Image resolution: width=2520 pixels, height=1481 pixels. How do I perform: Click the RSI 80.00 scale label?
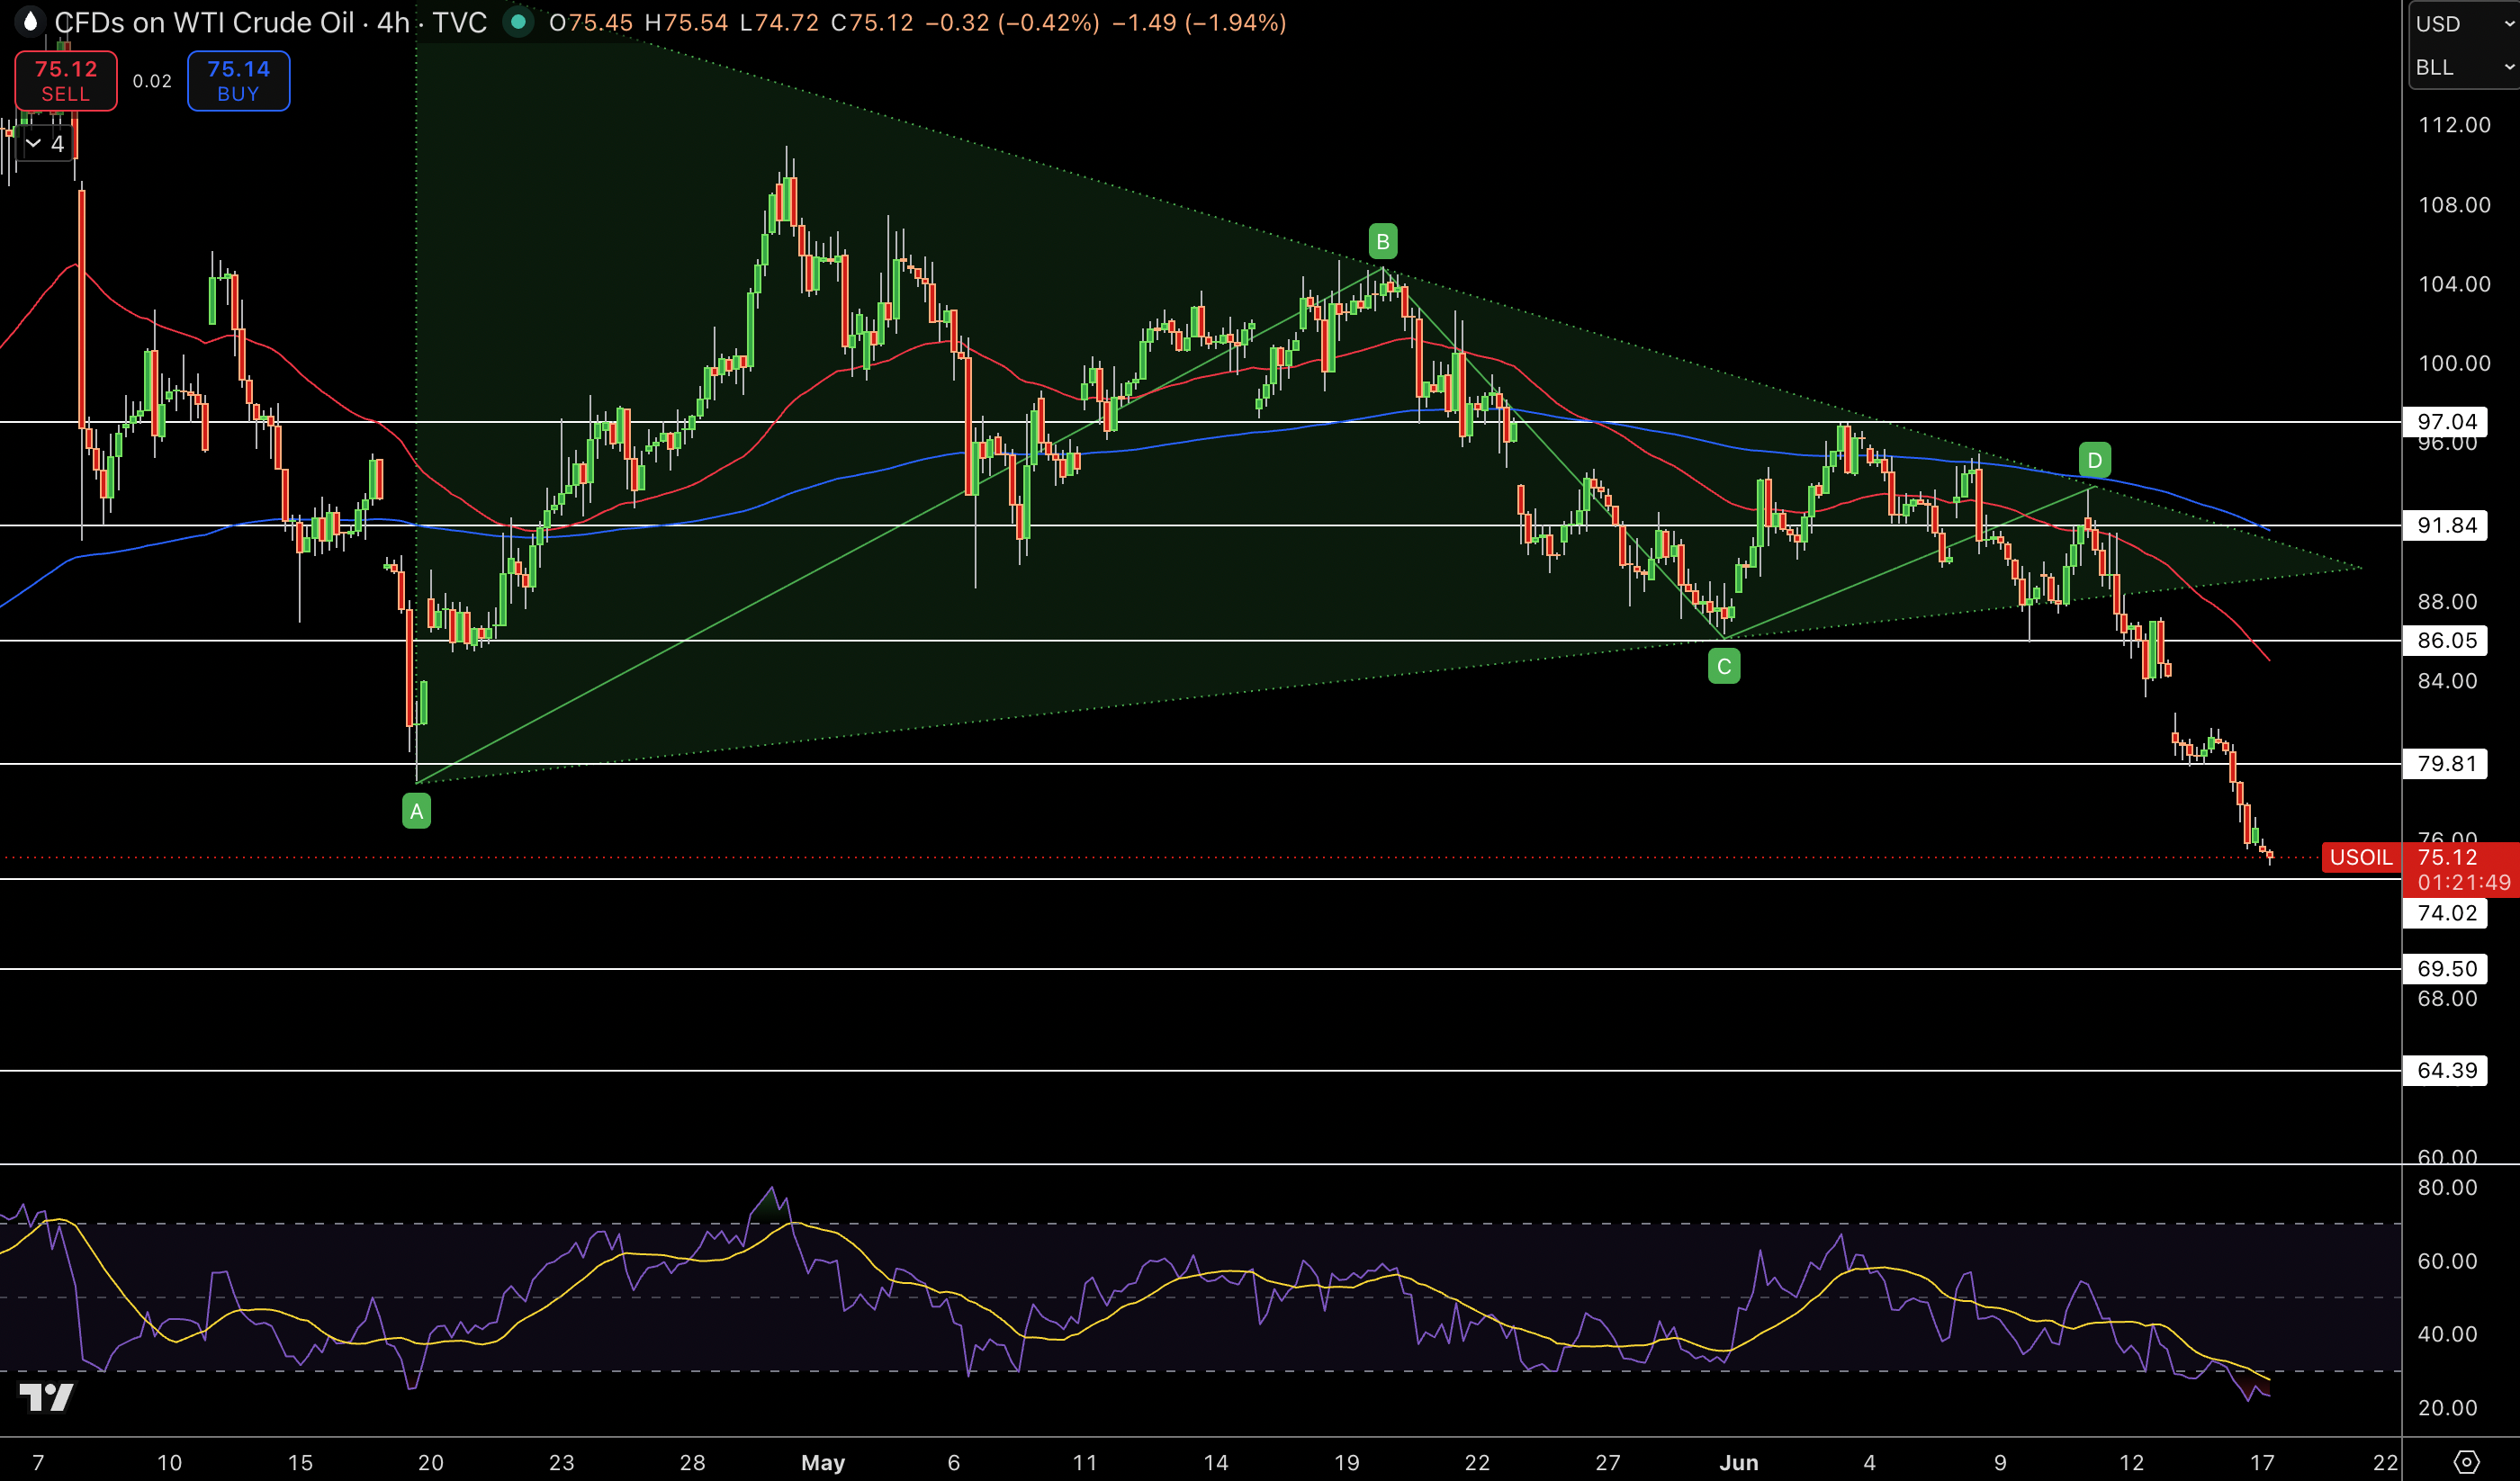(x=2447, y=1187)
